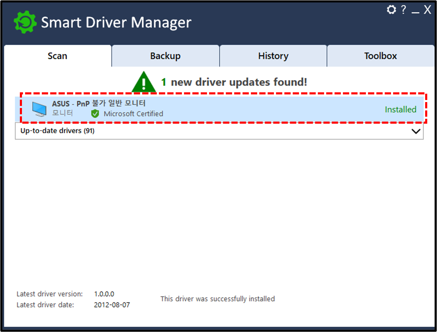Click the Microsoft Certified label
Viewport: 437px width, 332px height.
133,114
